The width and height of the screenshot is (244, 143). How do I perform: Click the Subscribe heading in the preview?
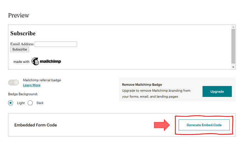(x=23, y=33)
